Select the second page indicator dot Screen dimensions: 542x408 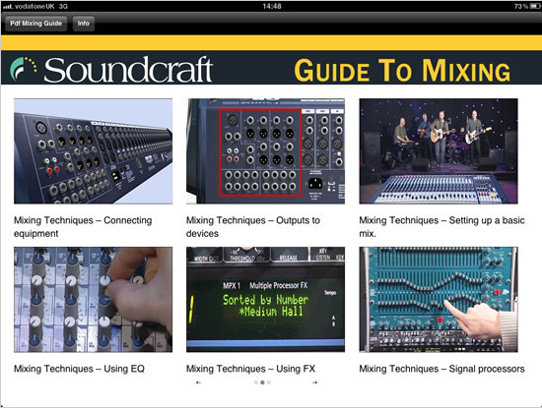pyautogui.click(x=262, y=382)
